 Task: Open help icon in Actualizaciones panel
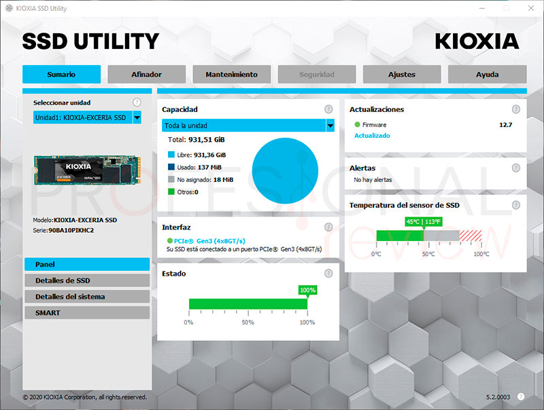coord(516,109)
